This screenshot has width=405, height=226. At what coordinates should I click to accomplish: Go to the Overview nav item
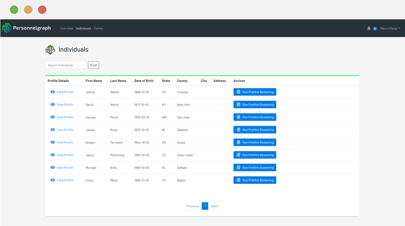(66, 28)
